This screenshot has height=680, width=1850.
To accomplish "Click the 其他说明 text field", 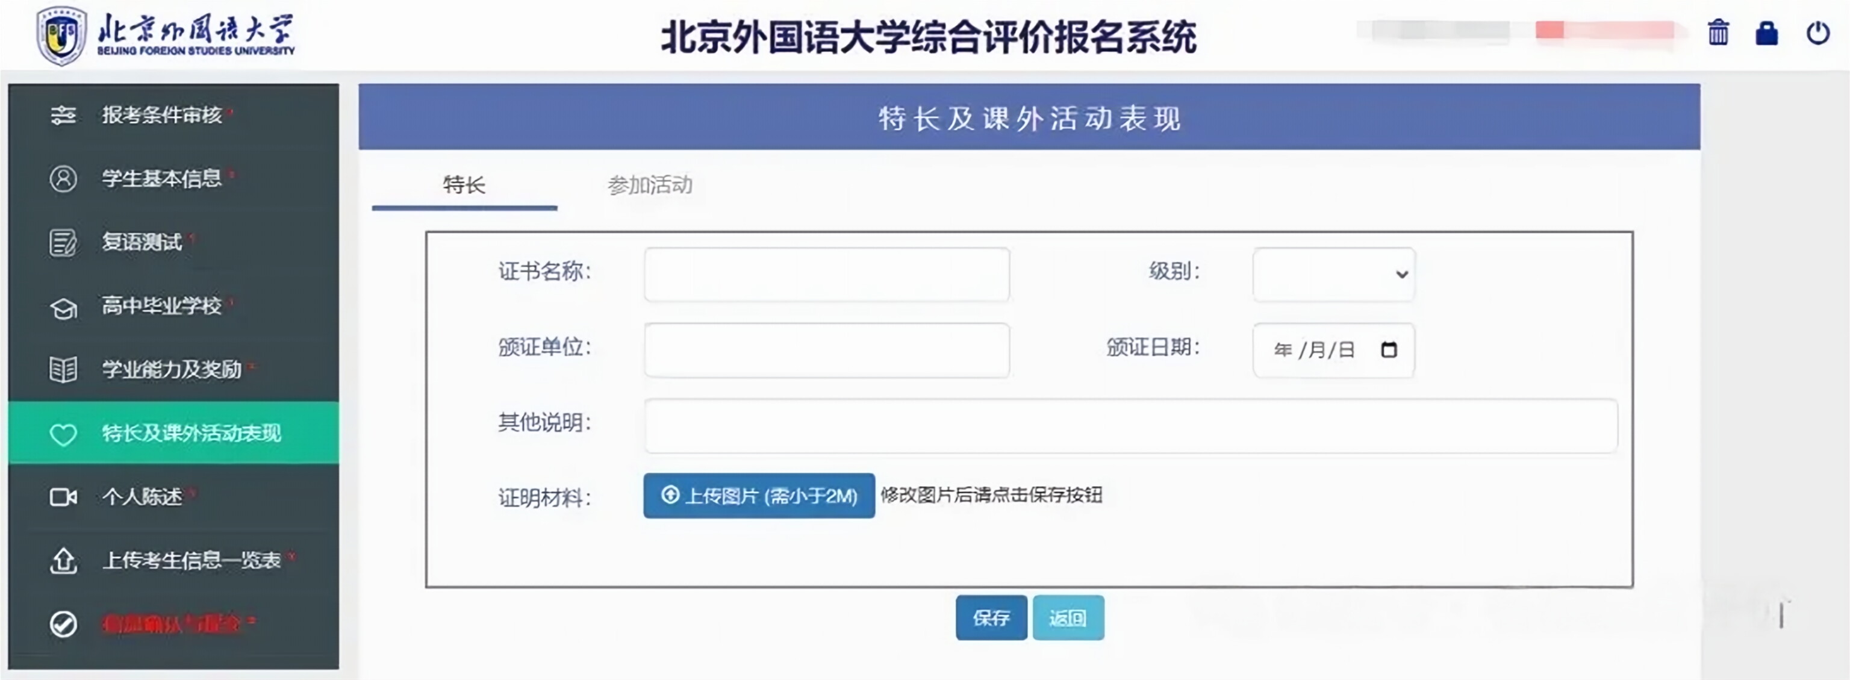I will (1131, 426).
